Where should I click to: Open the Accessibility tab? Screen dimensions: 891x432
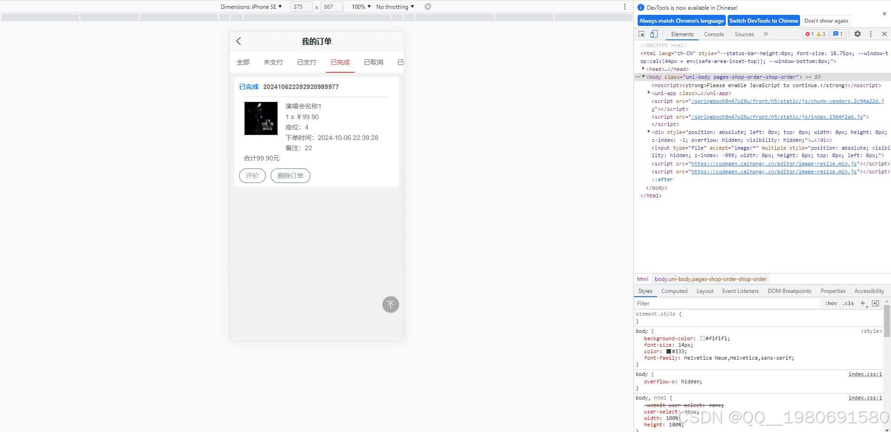pos(869,291)
